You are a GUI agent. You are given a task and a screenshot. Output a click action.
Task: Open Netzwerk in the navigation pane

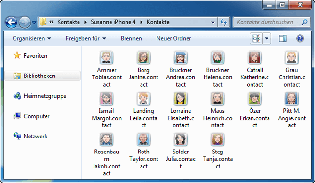click(30, 136)
